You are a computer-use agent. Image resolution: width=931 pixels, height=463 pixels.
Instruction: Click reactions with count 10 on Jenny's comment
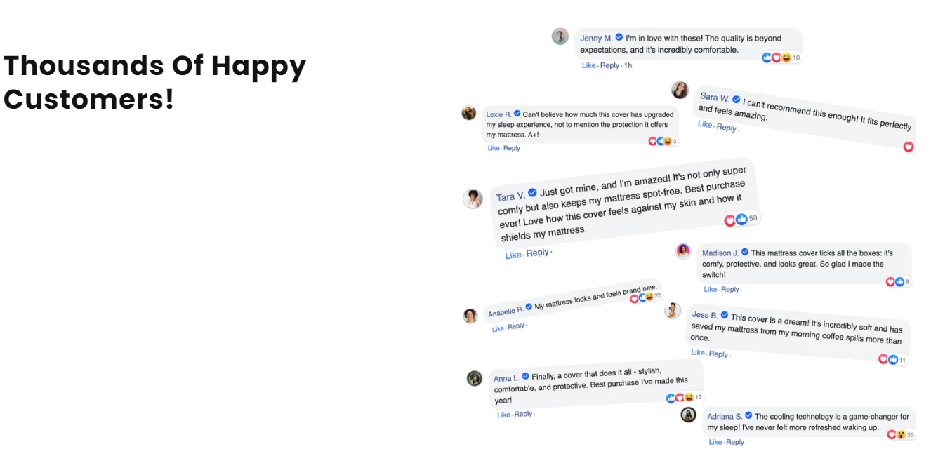(781, 58)
